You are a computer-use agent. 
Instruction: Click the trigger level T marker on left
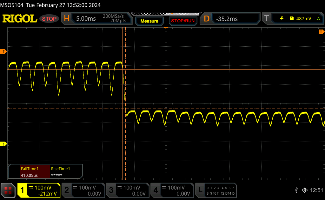[3, 52]
